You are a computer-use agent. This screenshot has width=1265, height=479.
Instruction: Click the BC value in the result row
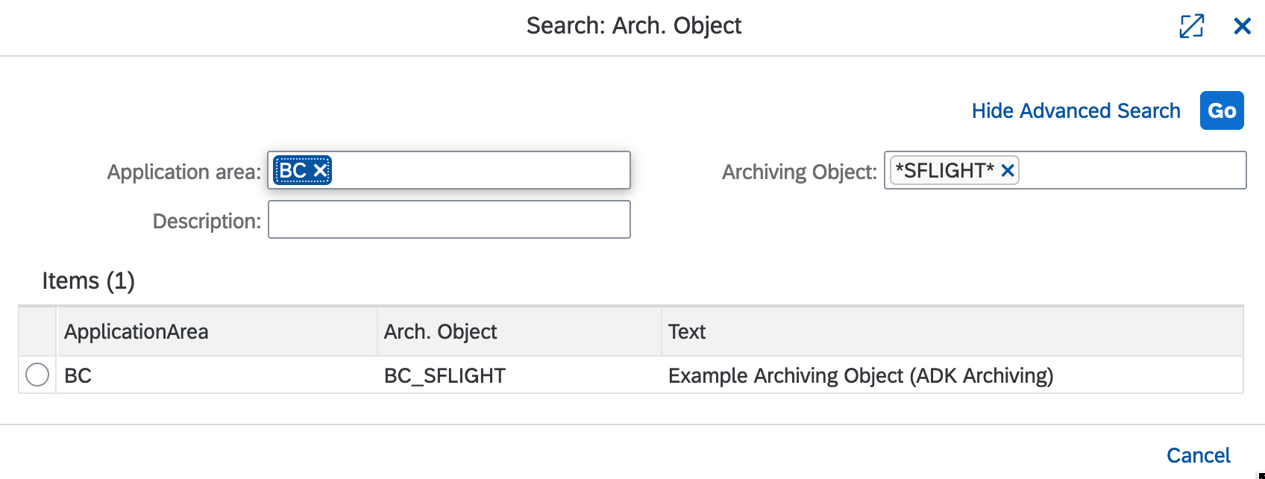pyautogui.click(x=78, y=375)
